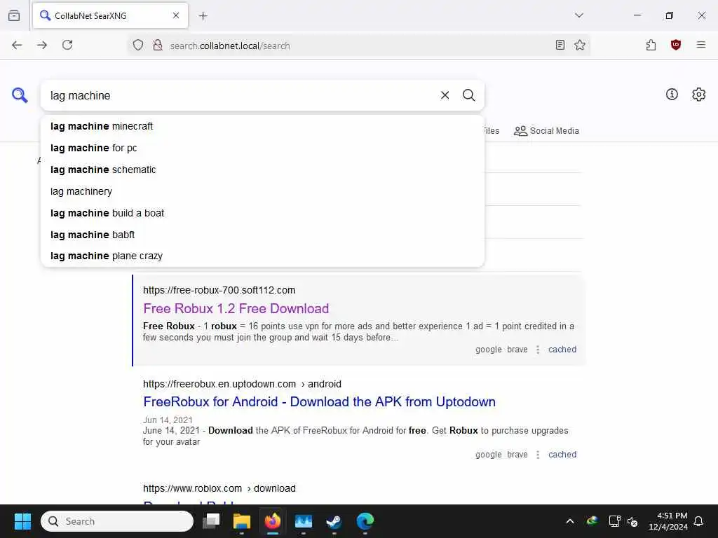
Task: Click the Windows taskbar Search box
Action: [x=117, y=521]
